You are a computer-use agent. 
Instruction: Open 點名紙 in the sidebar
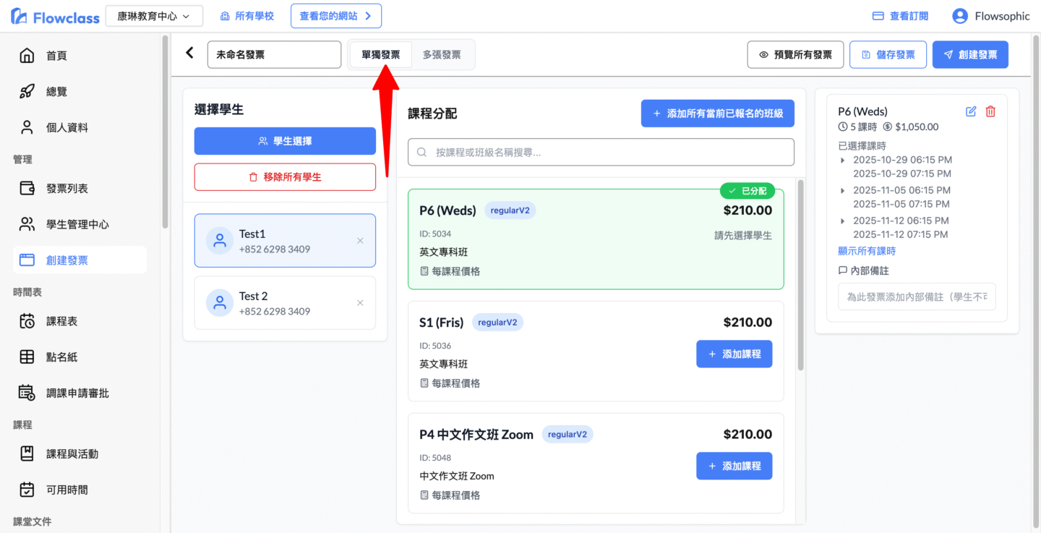[x=61, y=357]
